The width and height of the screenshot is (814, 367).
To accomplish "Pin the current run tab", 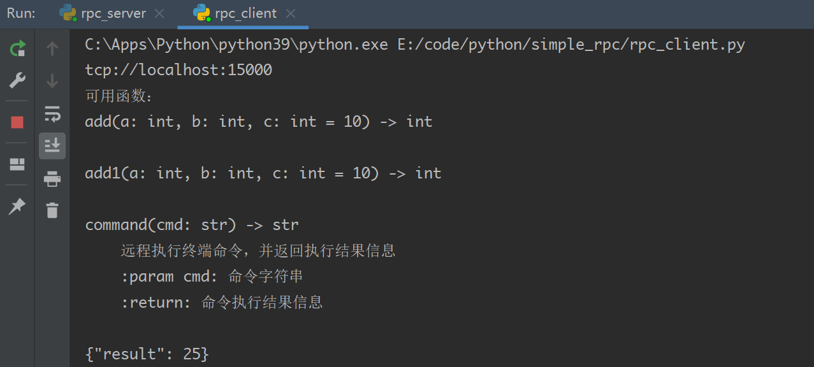I will pos(17,206).
